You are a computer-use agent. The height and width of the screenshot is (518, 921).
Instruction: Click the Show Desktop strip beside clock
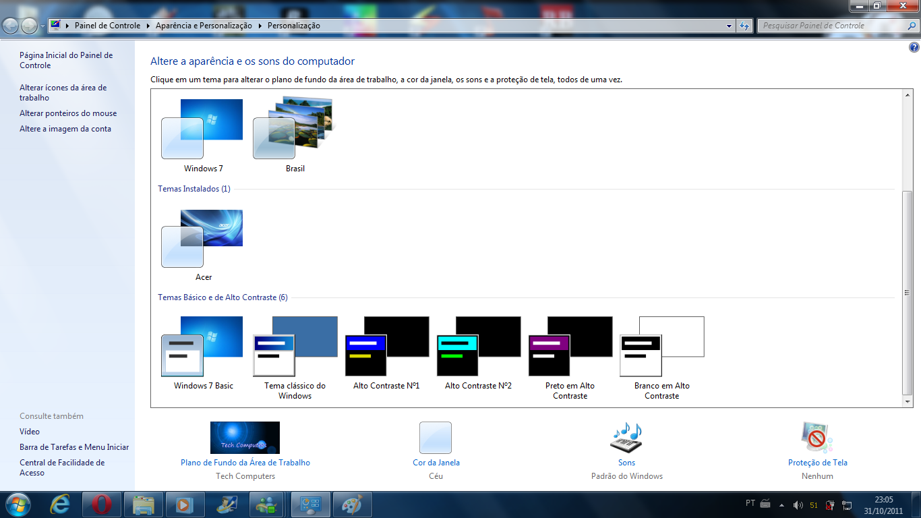pyautogui.click(x=916, y=505)
